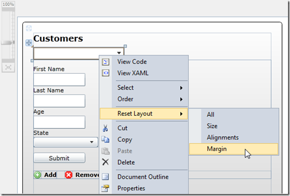Click the Customers heading text
This screenshot has height=196, width=290.
pyautogui.click(x=58, y=39)
